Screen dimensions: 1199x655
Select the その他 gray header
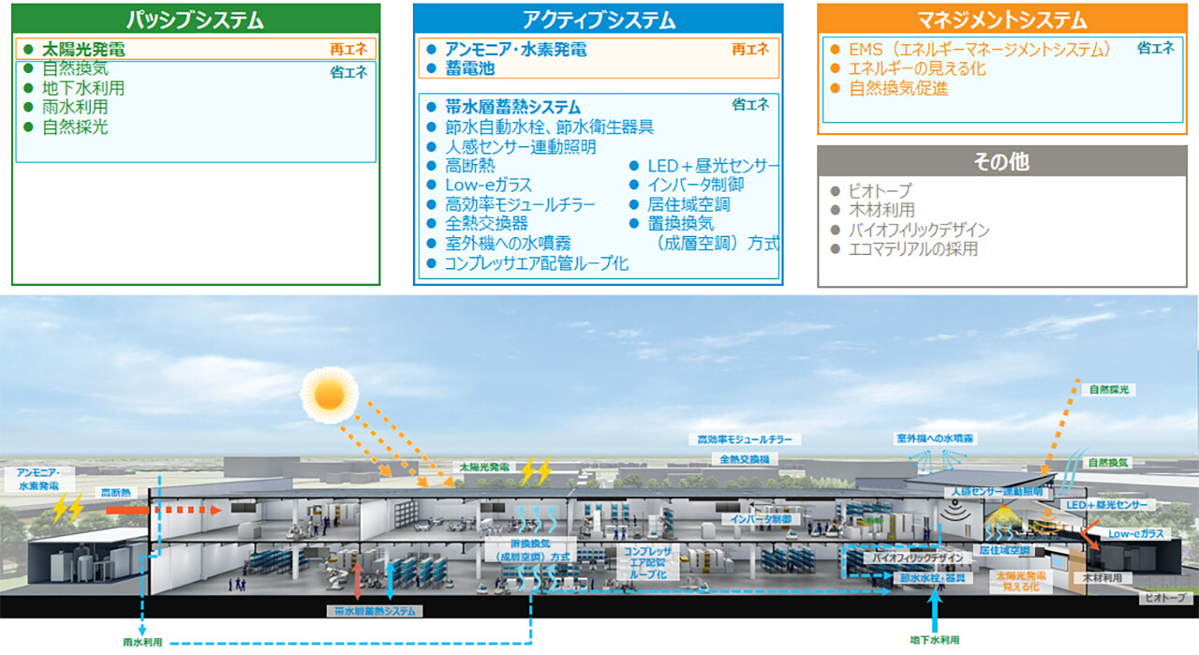tap(1000, 162)
